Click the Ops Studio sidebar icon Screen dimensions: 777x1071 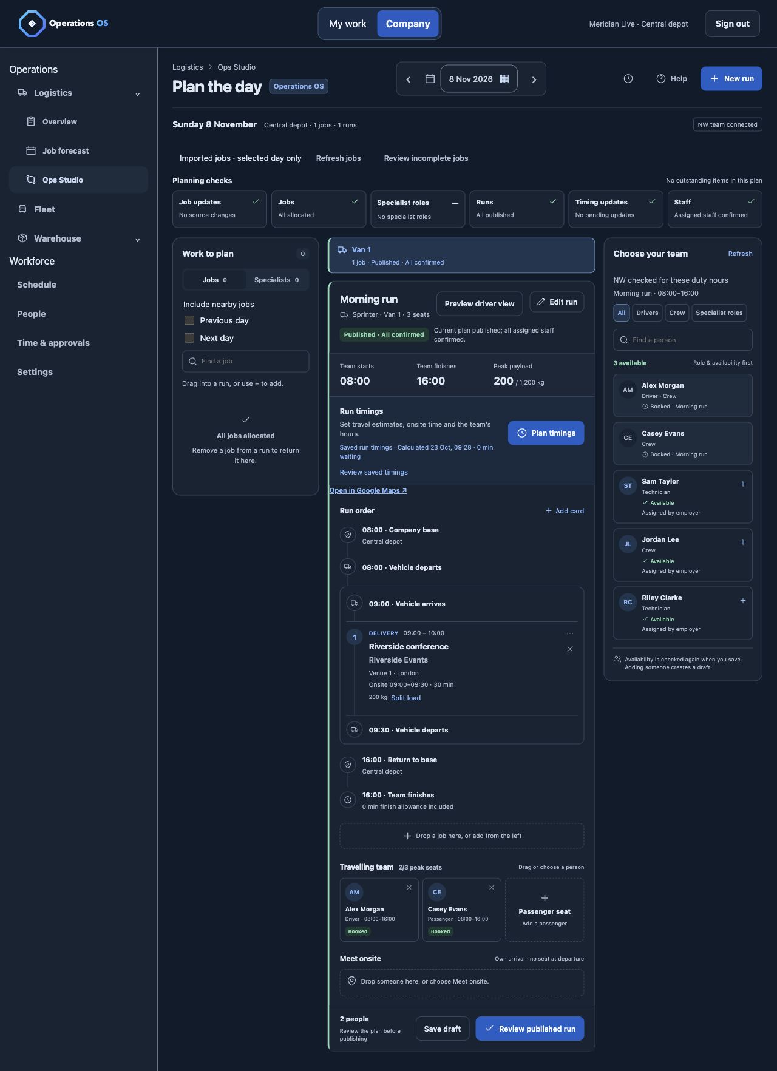point(31,180)
